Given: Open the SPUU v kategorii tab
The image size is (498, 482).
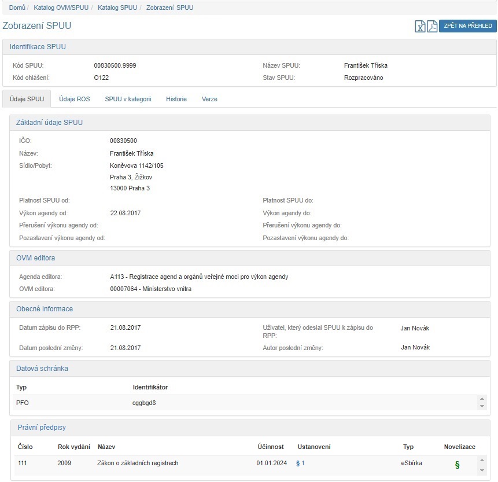Looking at the screenshot, I should 128,99.
